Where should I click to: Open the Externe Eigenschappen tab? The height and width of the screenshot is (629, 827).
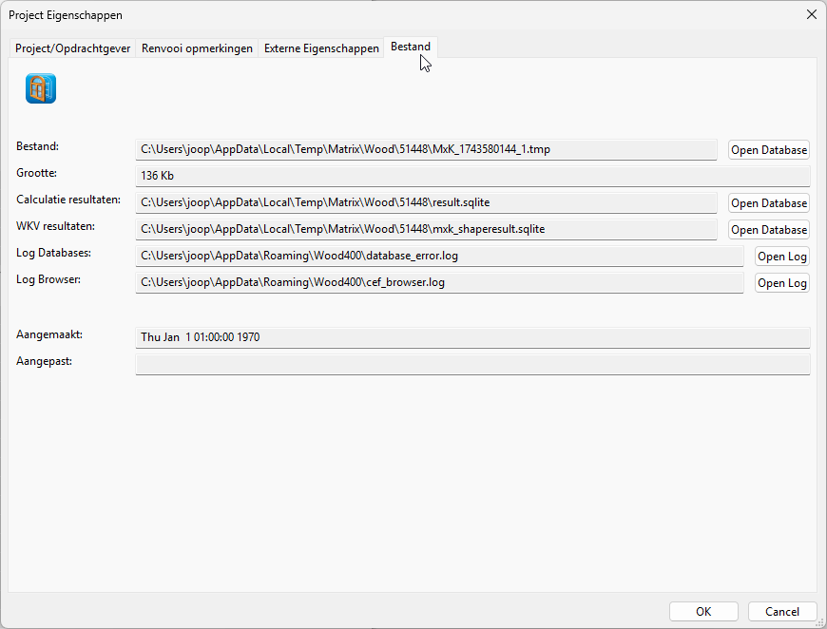point(320,48)
